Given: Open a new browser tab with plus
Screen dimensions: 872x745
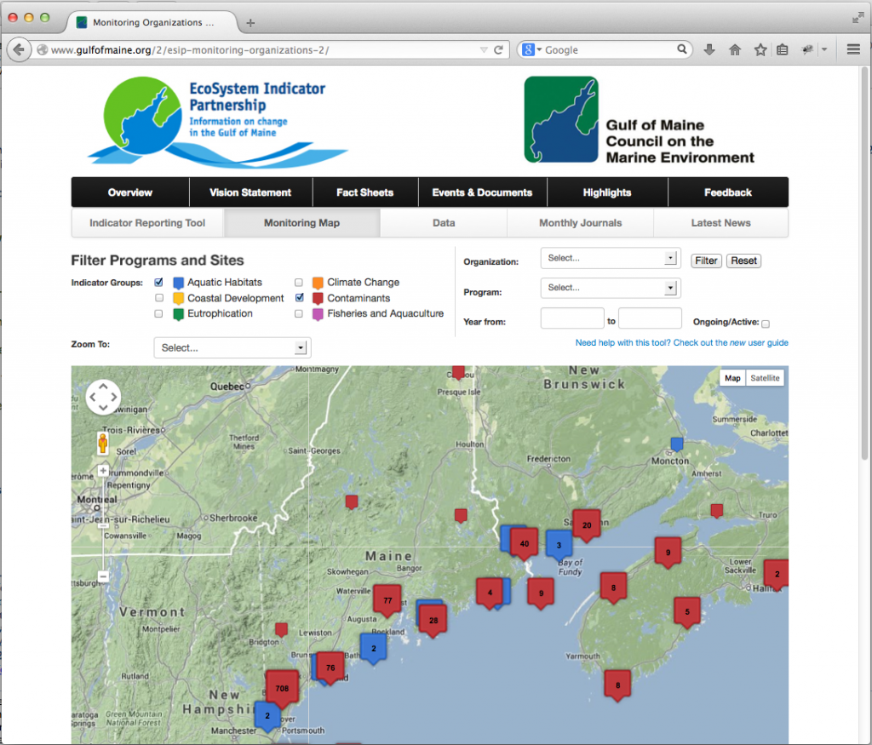Looking at the screenshot, I should tap(250, 23).
